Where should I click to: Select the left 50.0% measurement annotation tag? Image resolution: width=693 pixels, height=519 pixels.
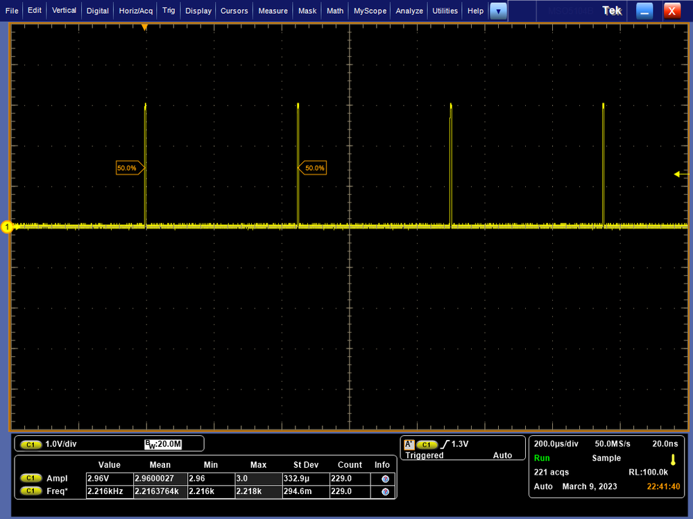[x=129, y=168]
